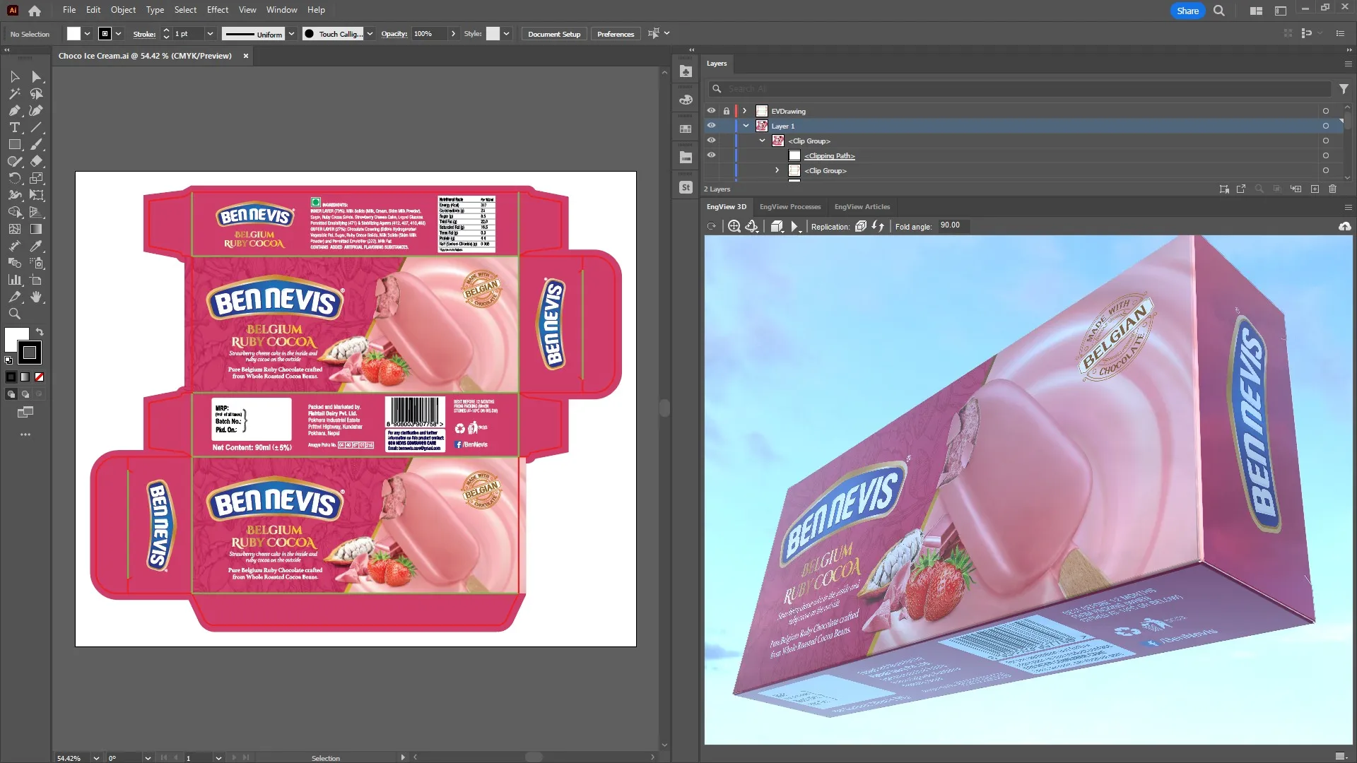Open the Touch Callig brush dropdown
Viewport: 1357px width, 763px height.
click(370, 34)
